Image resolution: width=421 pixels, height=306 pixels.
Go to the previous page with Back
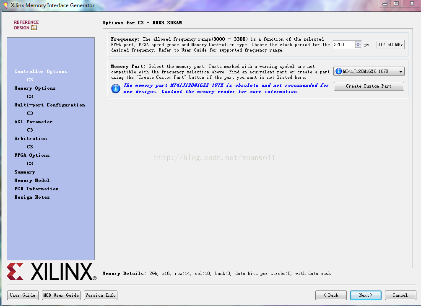click(x=331, y=295)
